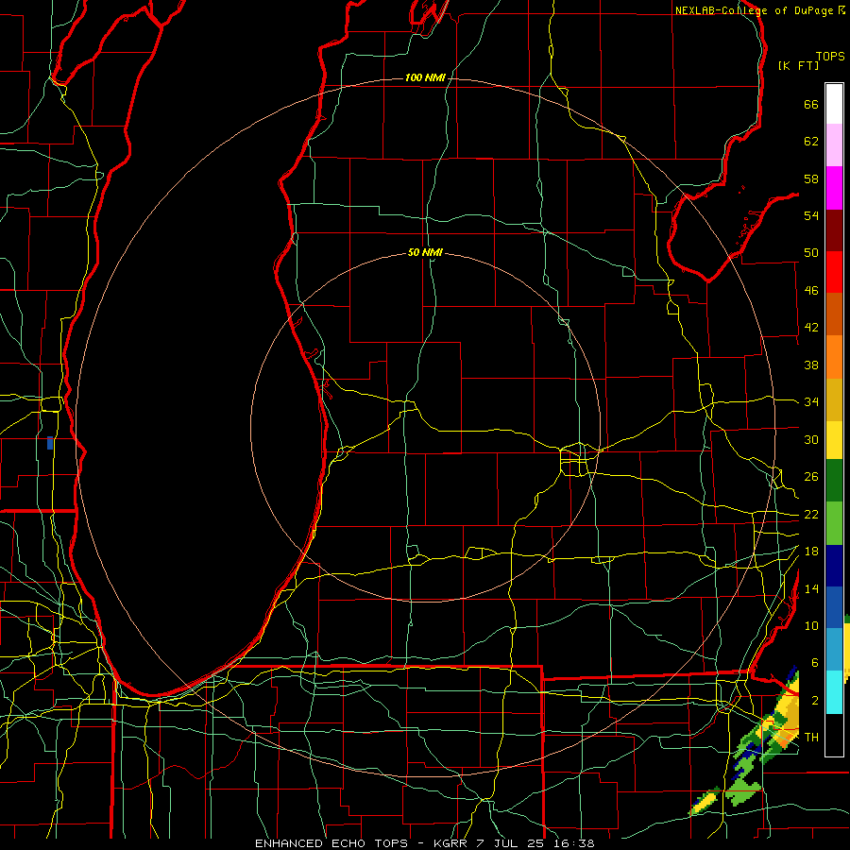Select the medium blue legend swatch
850x850 pixels.
[x=834, y=607]
